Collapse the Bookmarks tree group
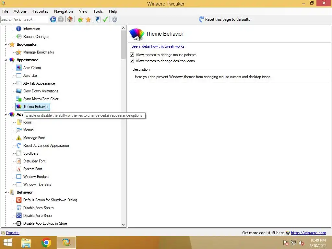This screenshot has height=249, width=332. 6,44
